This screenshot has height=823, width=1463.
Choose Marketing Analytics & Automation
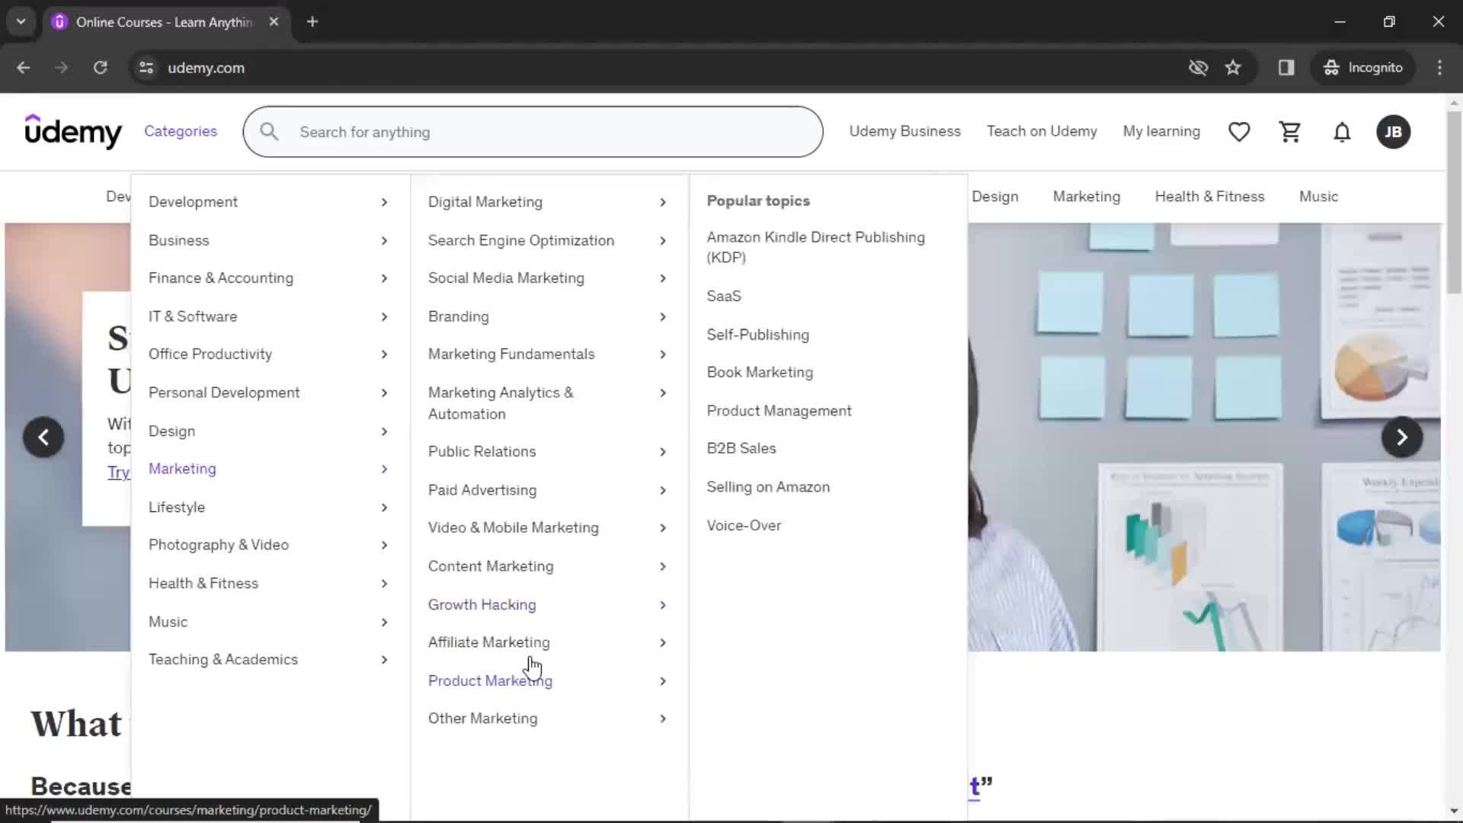coord(501,403)
